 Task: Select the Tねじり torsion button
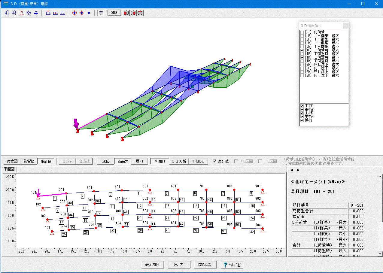(198, 161)
